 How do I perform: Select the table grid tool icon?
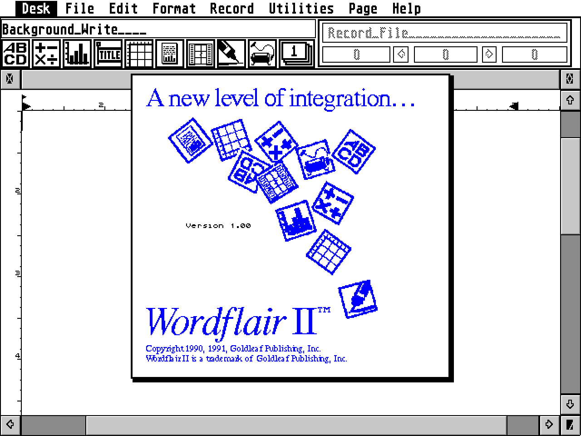pyautogui.click(x=139, y=54)
